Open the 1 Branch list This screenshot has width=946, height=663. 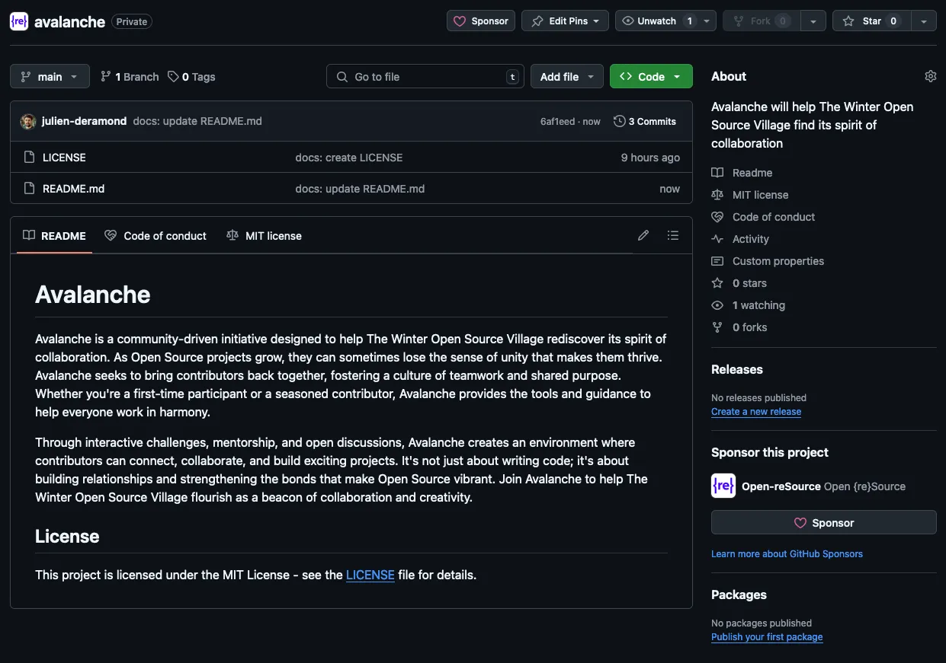(x=130, y=77)
